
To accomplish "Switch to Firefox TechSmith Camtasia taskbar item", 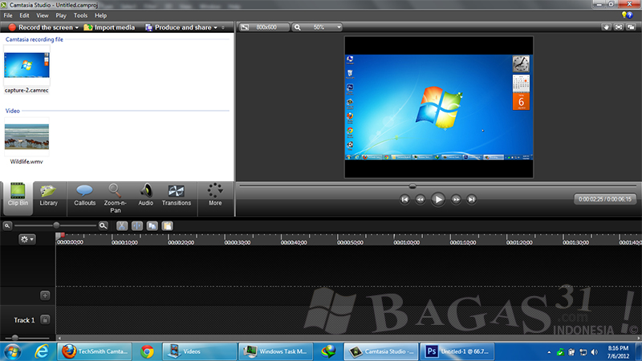I will point(95,351).
